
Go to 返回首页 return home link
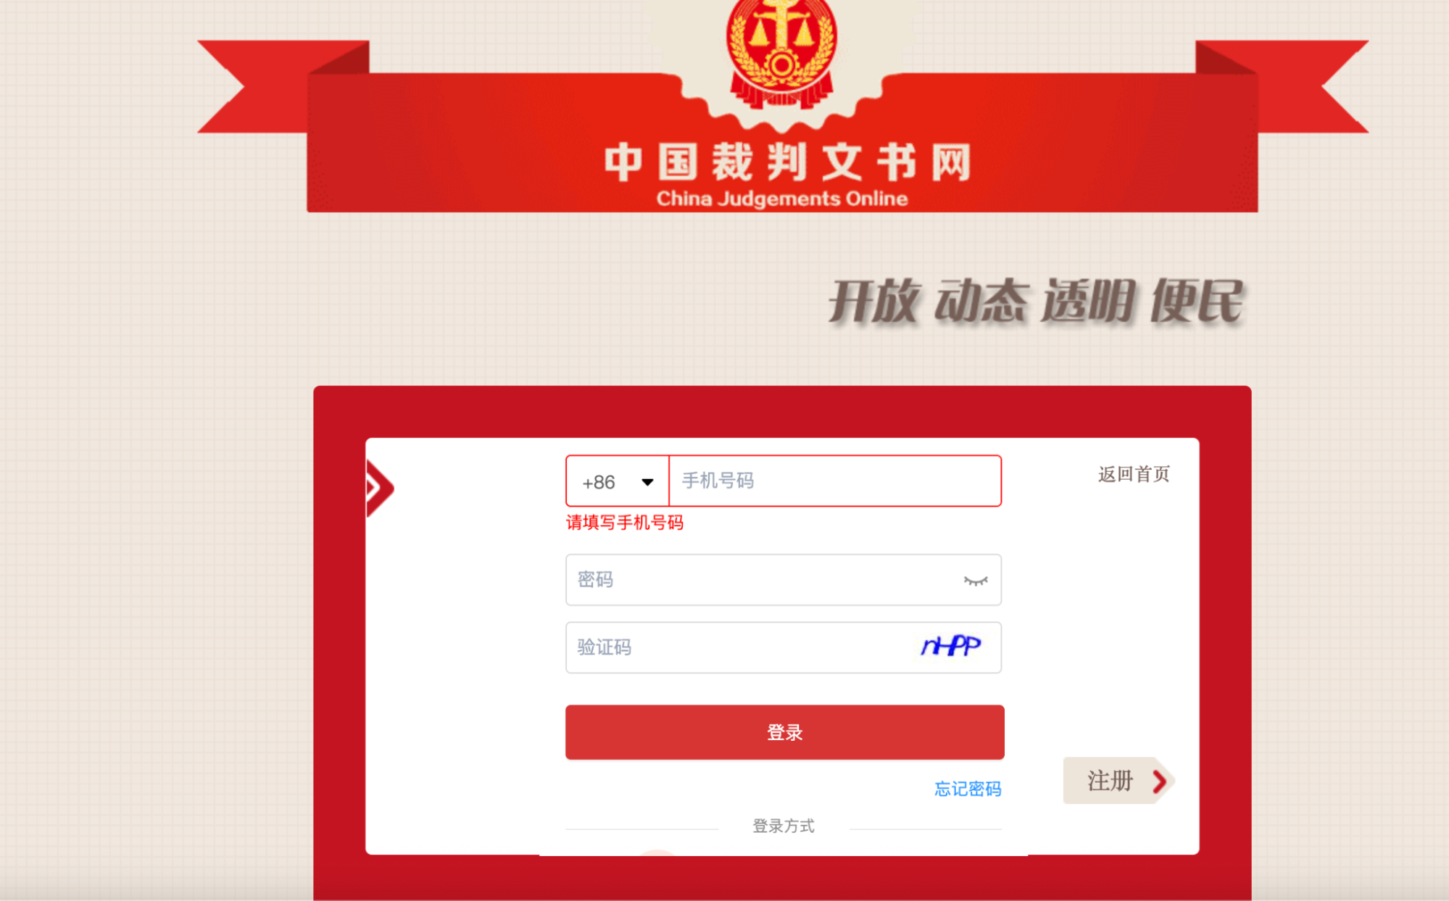(1134, 474)
